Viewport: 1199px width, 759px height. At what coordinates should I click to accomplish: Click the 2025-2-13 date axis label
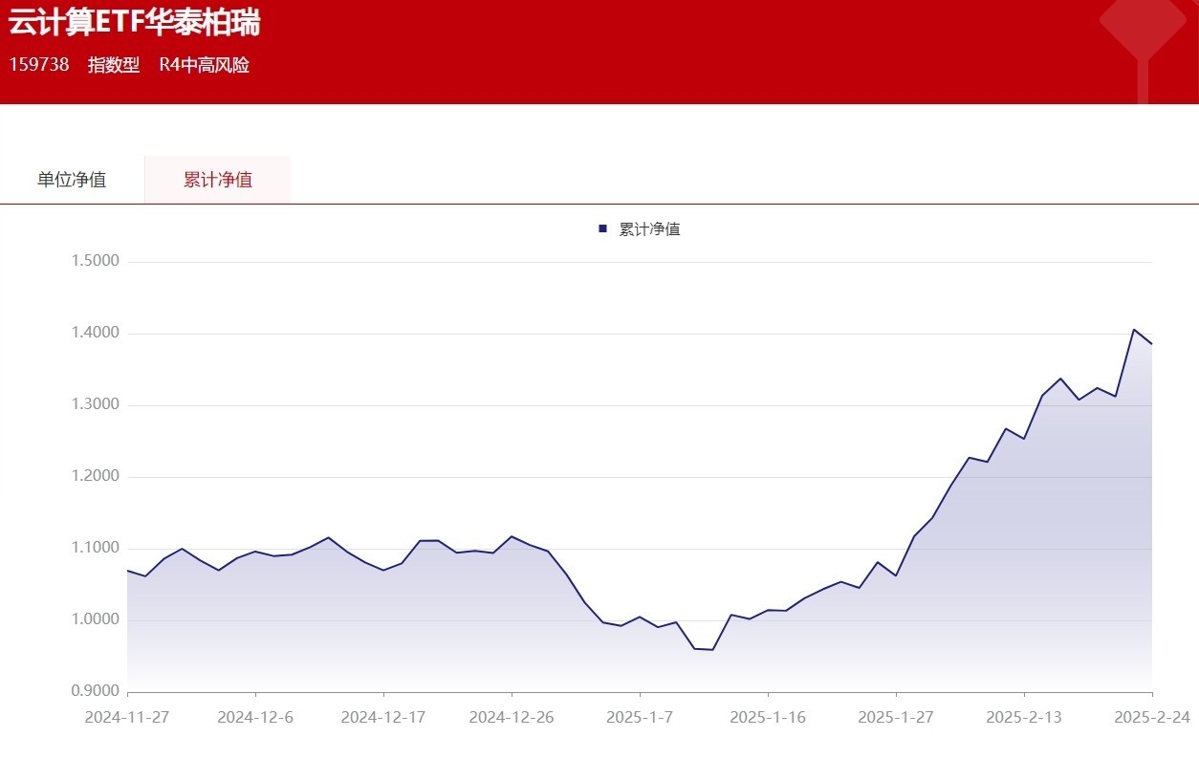[x=1024, y=716]
